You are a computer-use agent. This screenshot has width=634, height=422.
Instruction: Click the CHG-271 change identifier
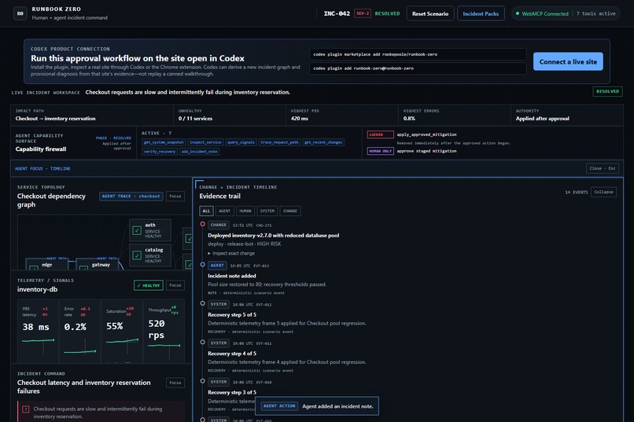point(264,226)
